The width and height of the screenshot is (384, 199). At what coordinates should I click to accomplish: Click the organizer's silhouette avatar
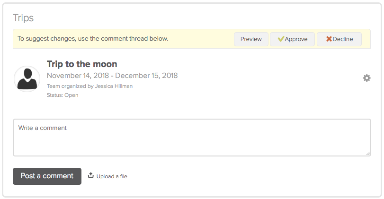[x=27, y=79]
